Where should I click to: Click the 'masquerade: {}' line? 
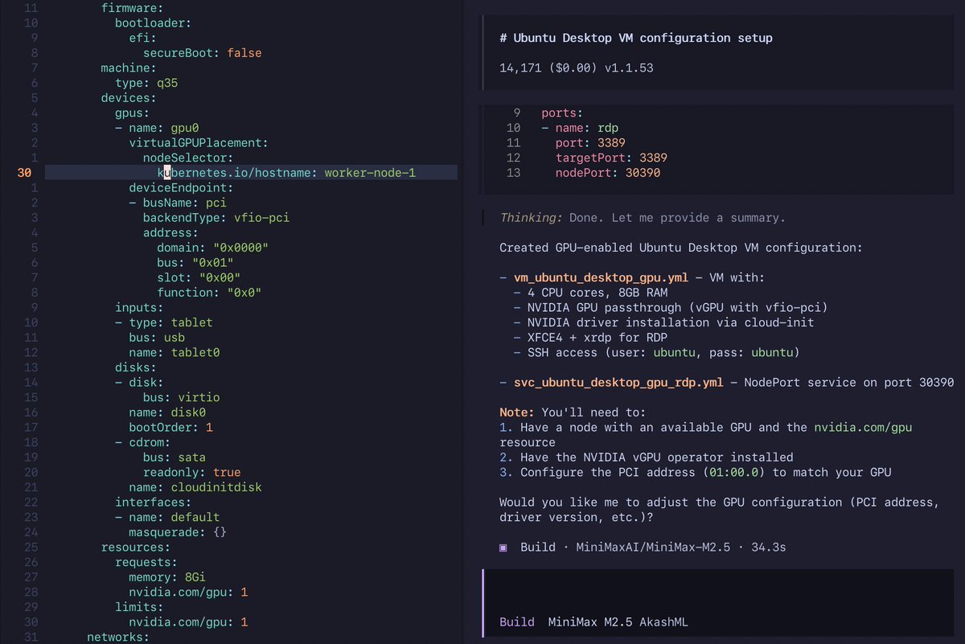click(x=178, y=531)
